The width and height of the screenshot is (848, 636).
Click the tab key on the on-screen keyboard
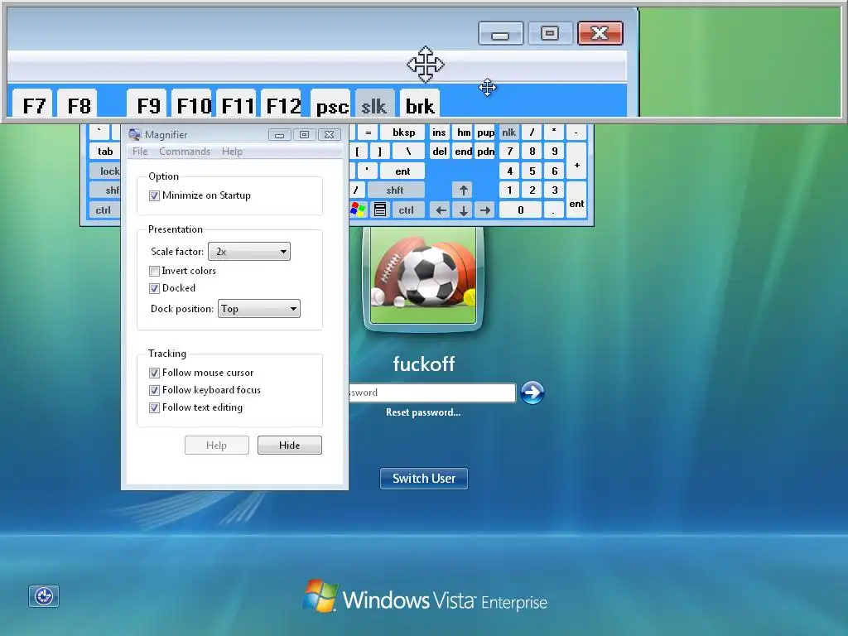(x=105, y=152)
